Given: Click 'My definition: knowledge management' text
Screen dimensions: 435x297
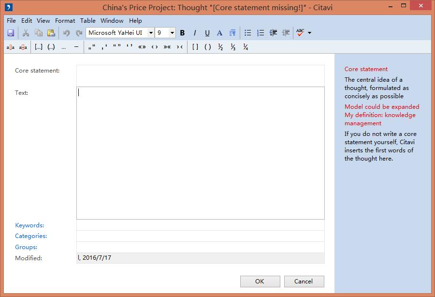Looking at the screenshot, I should click(380, 119).
